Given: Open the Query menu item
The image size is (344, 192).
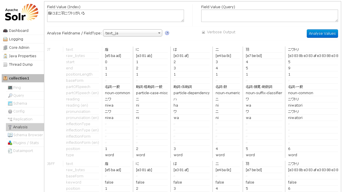Looking at the screenshot, I should pos(18,96).
